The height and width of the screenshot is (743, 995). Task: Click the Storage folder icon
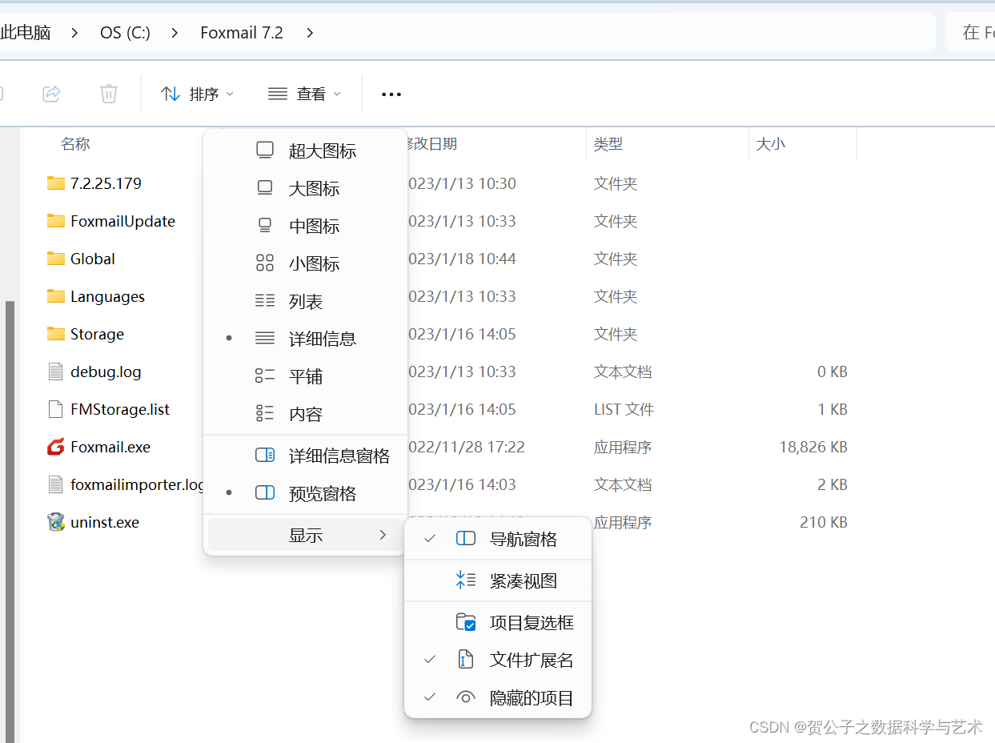click(x=55, y=334)
